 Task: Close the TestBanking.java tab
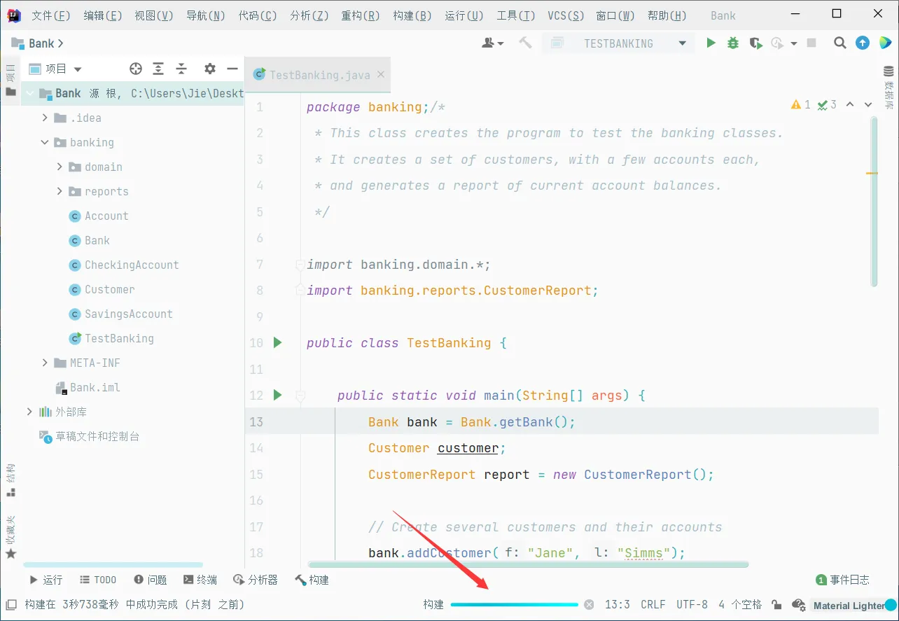(x=381, y=74)
